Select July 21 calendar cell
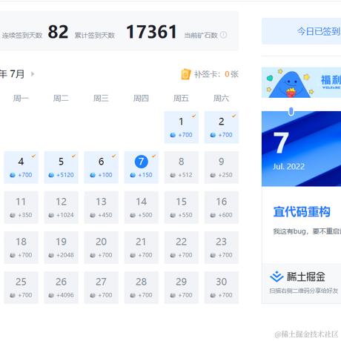 tap(142, 248)
